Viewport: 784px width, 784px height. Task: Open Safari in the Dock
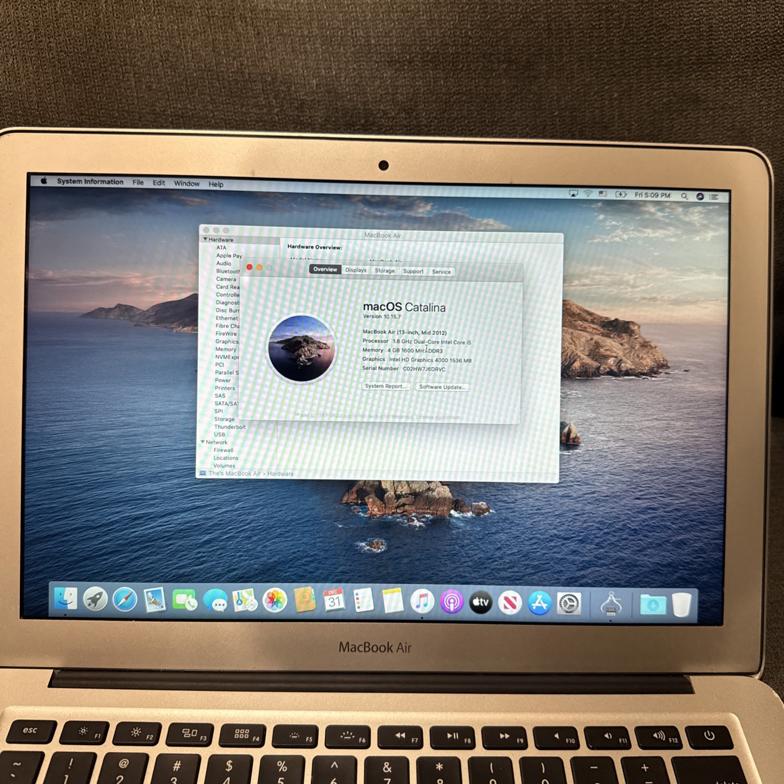tap(125, 600)
